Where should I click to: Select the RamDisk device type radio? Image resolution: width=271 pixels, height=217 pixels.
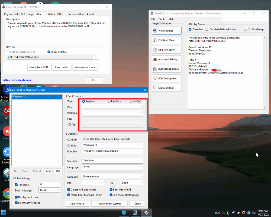pos(109,101)
